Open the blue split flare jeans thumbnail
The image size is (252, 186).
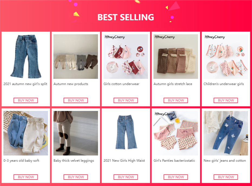(x=26, y=56)
